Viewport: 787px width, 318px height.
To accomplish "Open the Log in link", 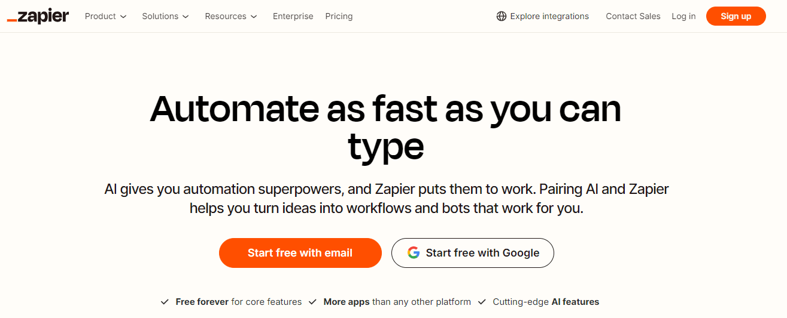I will [683, 16].
